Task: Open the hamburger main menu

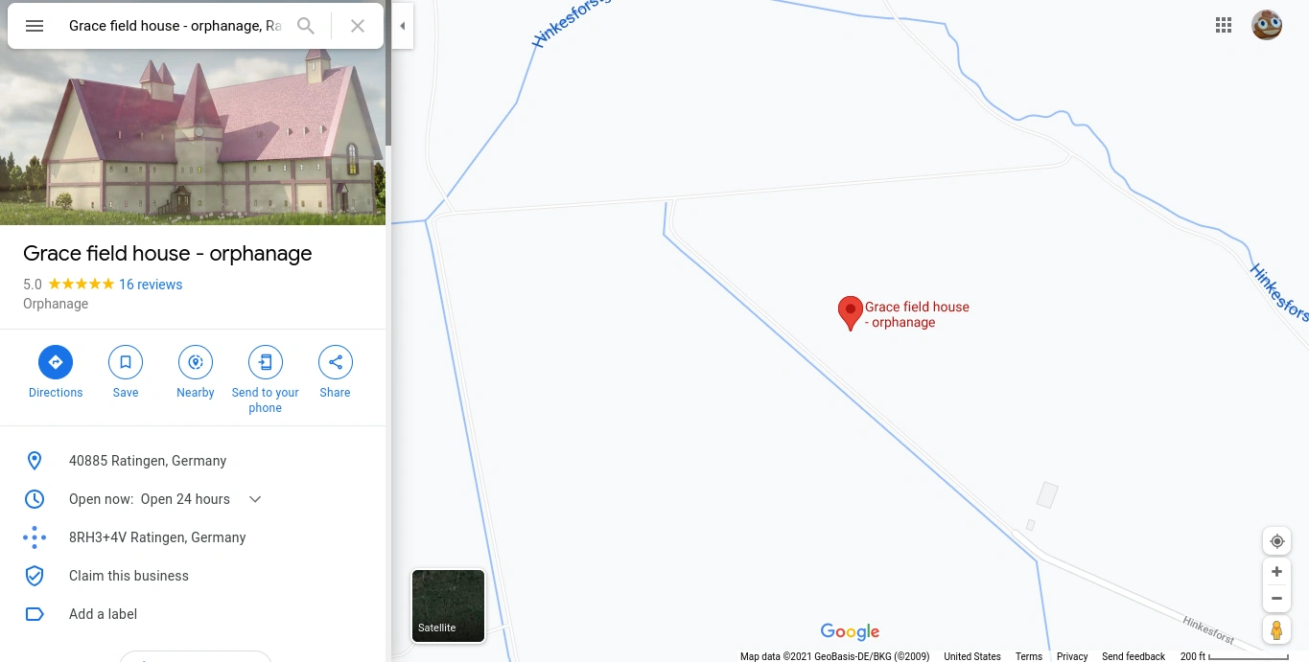Action: pos(35,26)
